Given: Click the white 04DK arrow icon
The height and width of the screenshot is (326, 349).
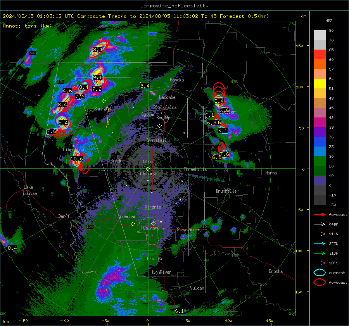Looking at the screenshot, I should tap(320, 224).
